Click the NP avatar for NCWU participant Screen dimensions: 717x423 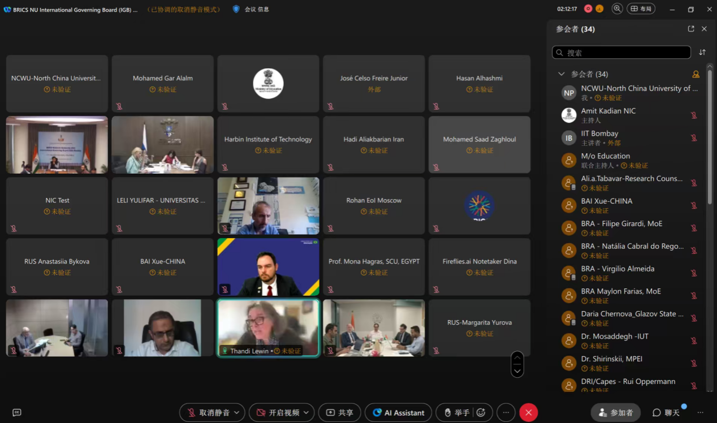[x=569, y=93]
